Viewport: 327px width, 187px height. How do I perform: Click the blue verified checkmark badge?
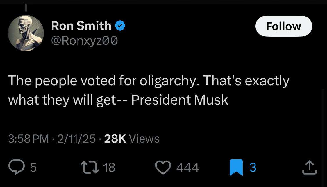pyautogui.click(x=120, y=26)
